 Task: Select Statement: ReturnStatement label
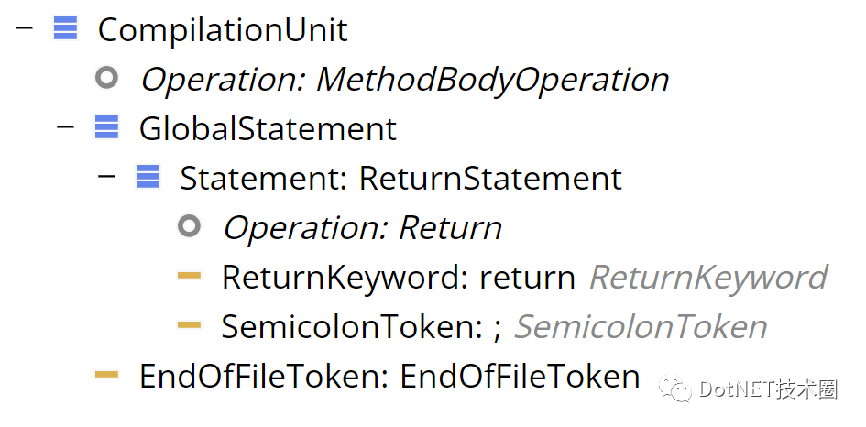401,179
